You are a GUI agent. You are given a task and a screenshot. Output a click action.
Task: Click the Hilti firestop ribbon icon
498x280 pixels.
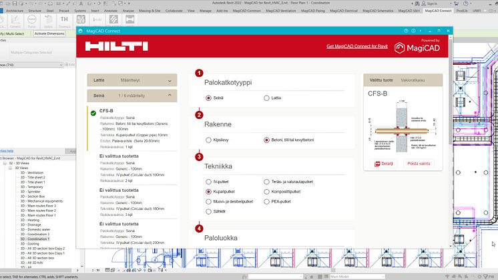(x=113, y=19)
